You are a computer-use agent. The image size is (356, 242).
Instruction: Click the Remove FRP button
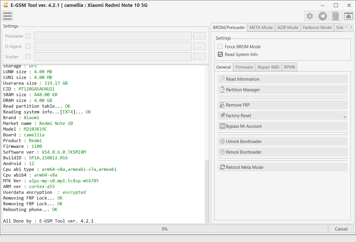coord(283,105)
